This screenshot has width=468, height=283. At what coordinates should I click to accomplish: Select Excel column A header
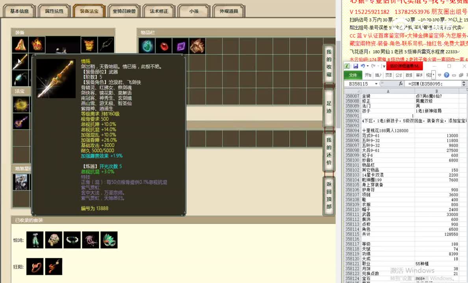point(388,91)
